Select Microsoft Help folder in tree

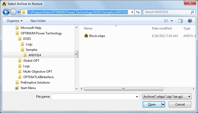click(x=31, y=28)
